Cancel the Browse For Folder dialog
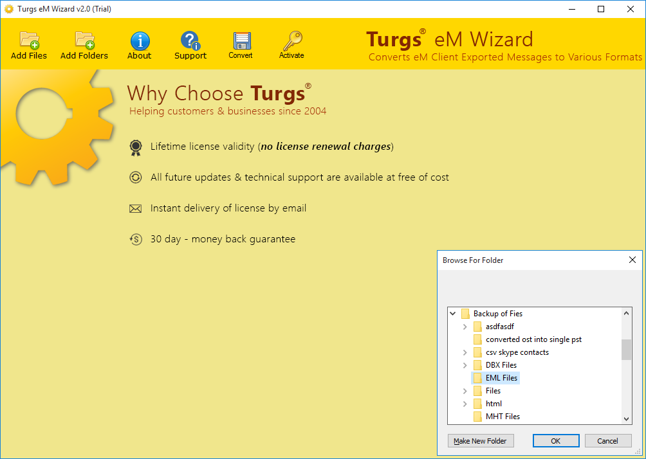 [x=607, y=441]
